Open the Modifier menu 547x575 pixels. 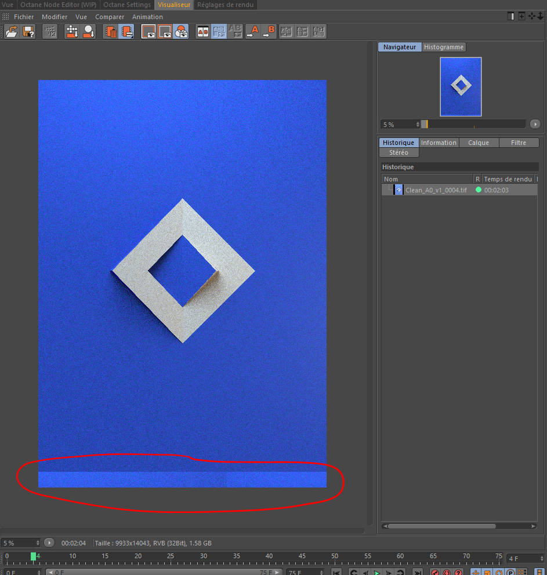point(55,17)
